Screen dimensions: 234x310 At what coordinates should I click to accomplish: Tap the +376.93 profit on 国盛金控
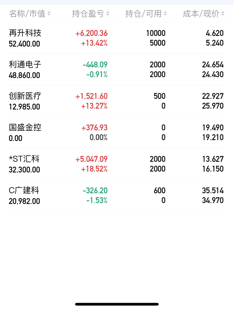[95, 127]
